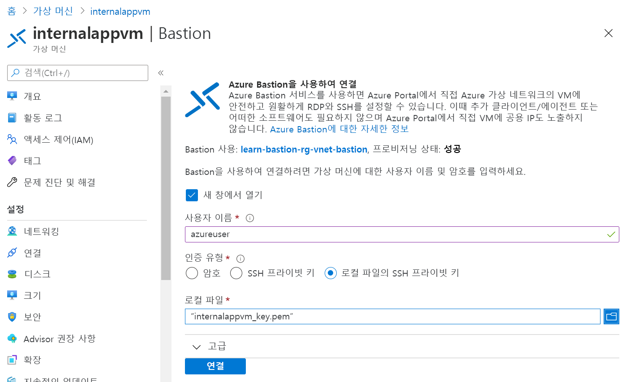Viewport: 622px width, 382px height.
Task: Click the disks (디스크) icon
Action: point(12,274)
